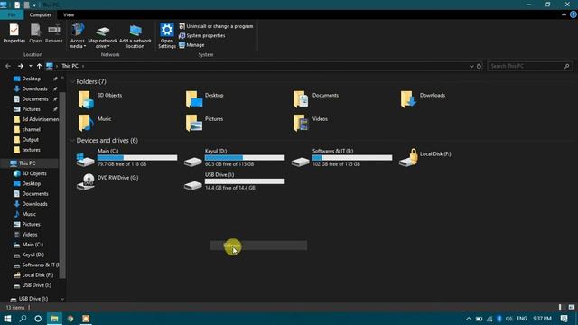Open the Help question mark icon
Viewport: 578px width, 325px height.
coord(573,14)
